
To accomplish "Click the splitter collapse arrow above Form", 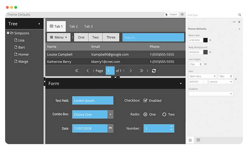I will [116, 77].
